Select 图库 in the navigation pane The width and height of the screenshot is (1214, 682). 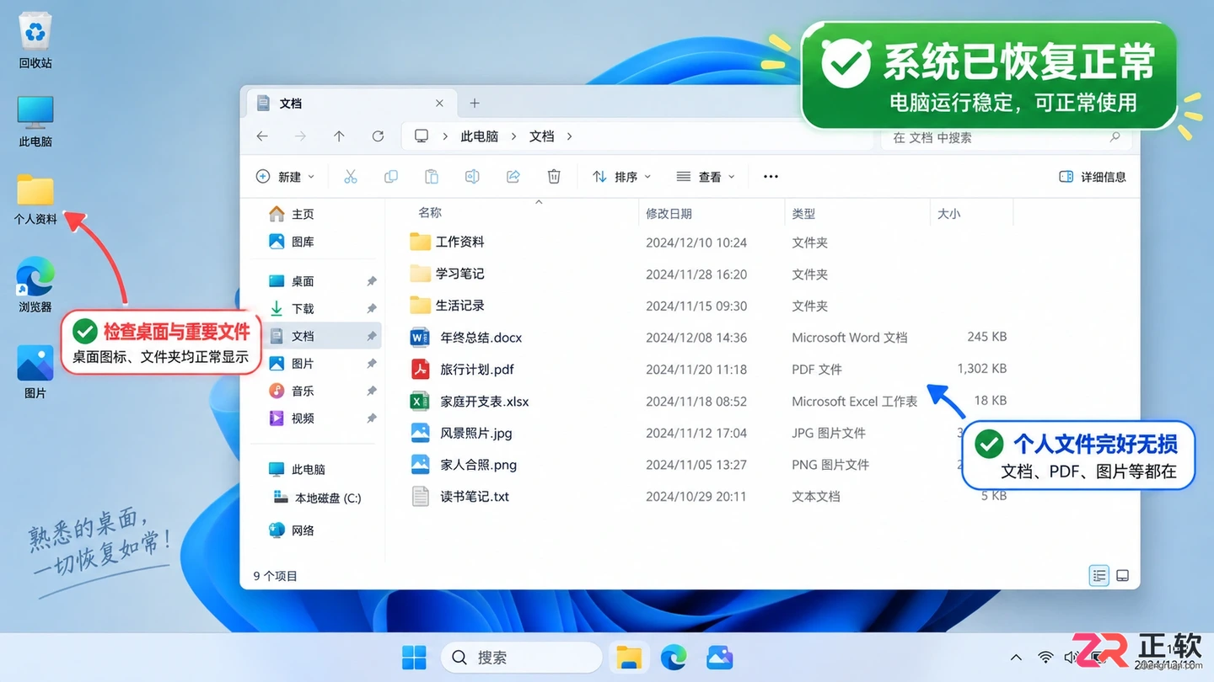point(291,242)
